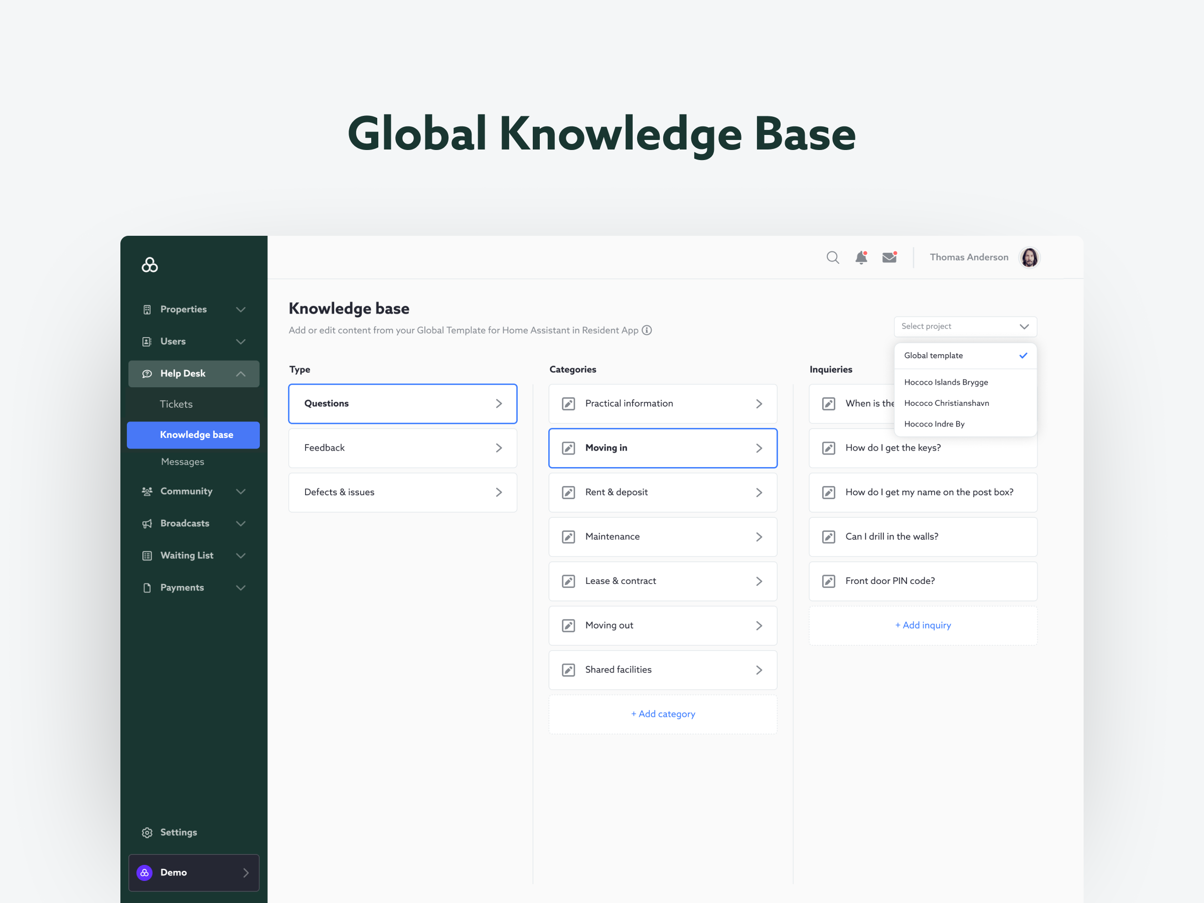Open notifications bell icon

(860, 257)
